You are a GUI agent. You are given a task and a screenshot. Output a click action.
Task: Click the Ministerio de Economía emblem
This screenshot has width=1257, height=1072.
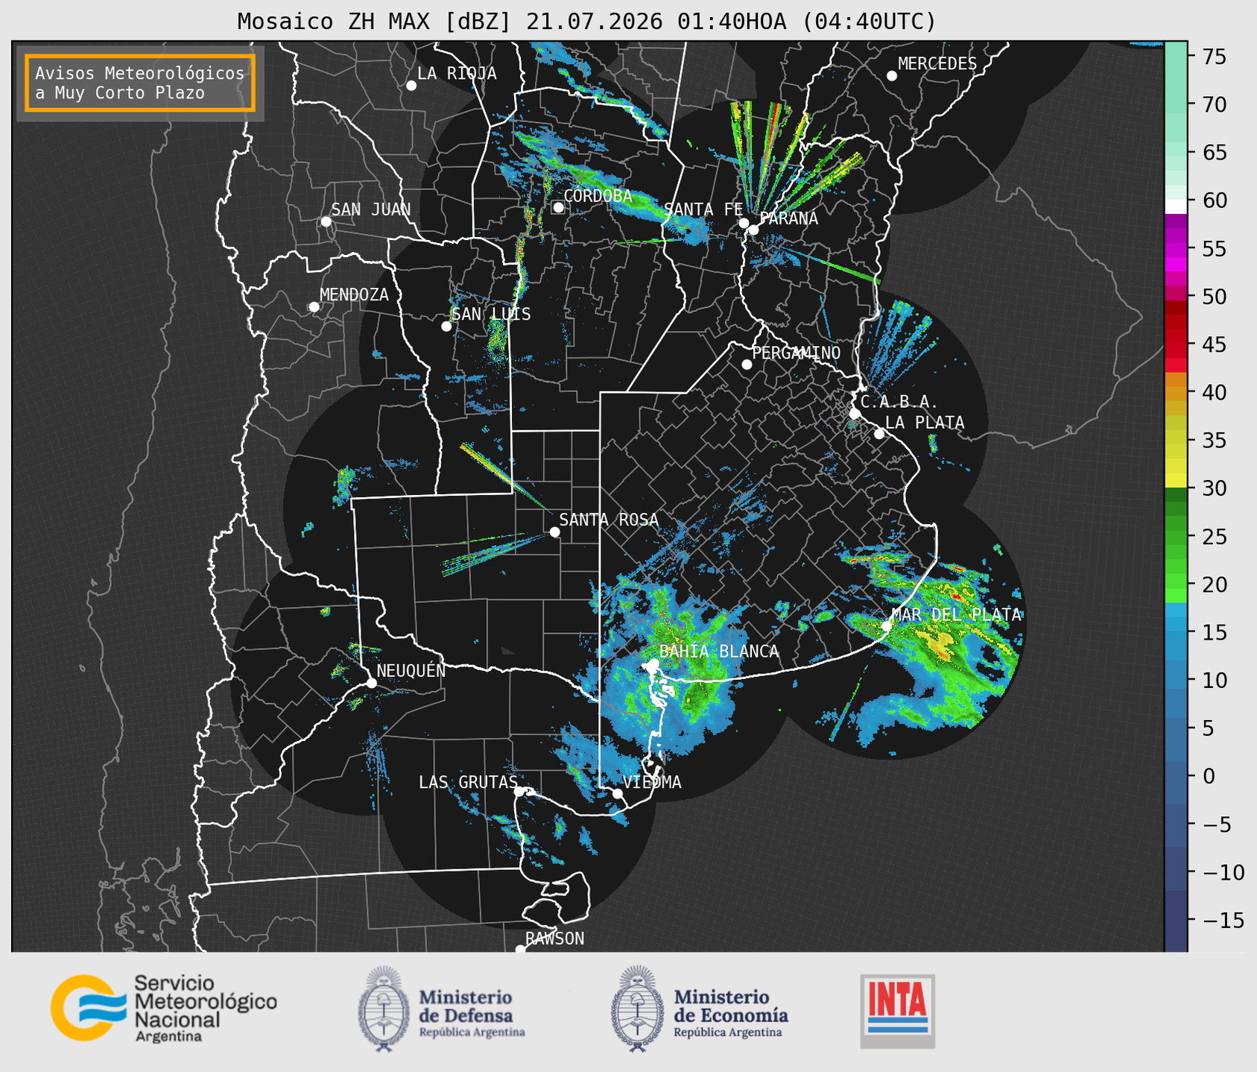637,1009
